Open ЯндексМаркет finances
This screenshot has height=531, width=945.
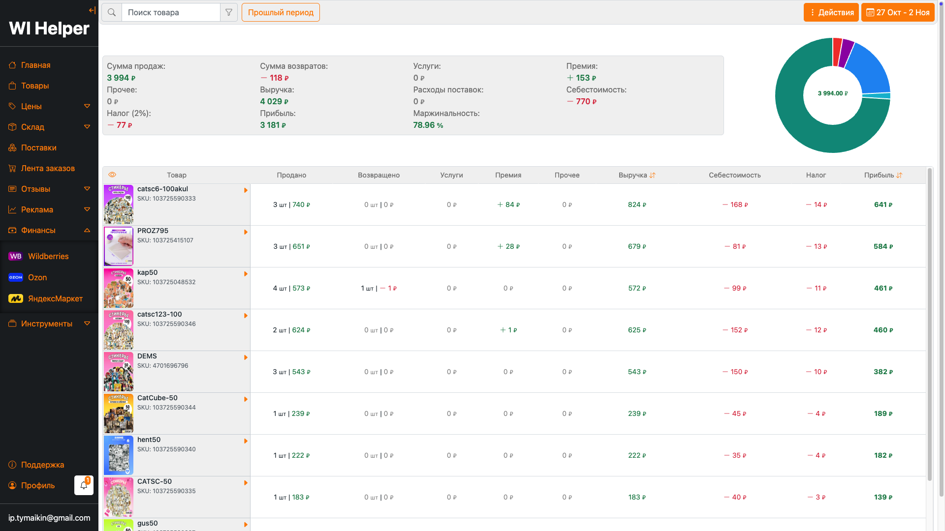coord(55,298)
